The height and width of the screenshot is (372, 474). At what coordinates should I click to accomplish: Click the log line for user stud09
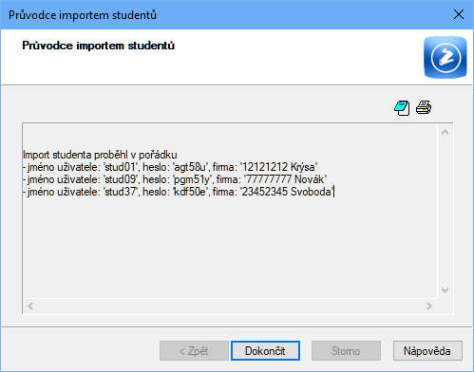175,179
